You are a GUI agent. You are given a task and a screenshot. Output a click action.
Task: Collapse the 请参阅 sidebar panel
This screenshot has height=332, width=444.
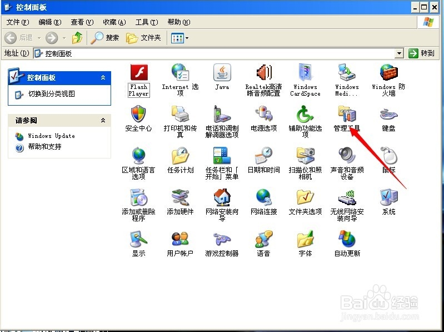coord(103,120)
